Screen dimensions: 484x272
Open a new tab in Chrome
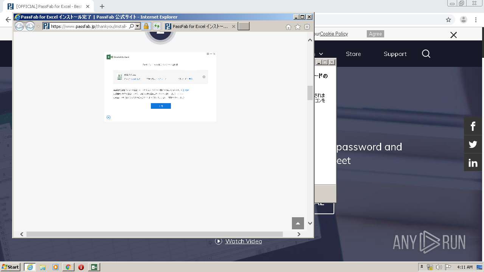click(102, 6)
